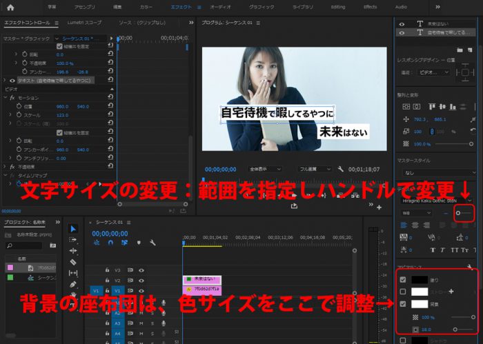Adjust the font size slider handle
This screenshot has height=344, width=483.
458,213
